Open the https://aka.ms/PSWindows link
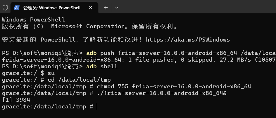Viewport: 276px width, 118px height. [x=188, y=40]
